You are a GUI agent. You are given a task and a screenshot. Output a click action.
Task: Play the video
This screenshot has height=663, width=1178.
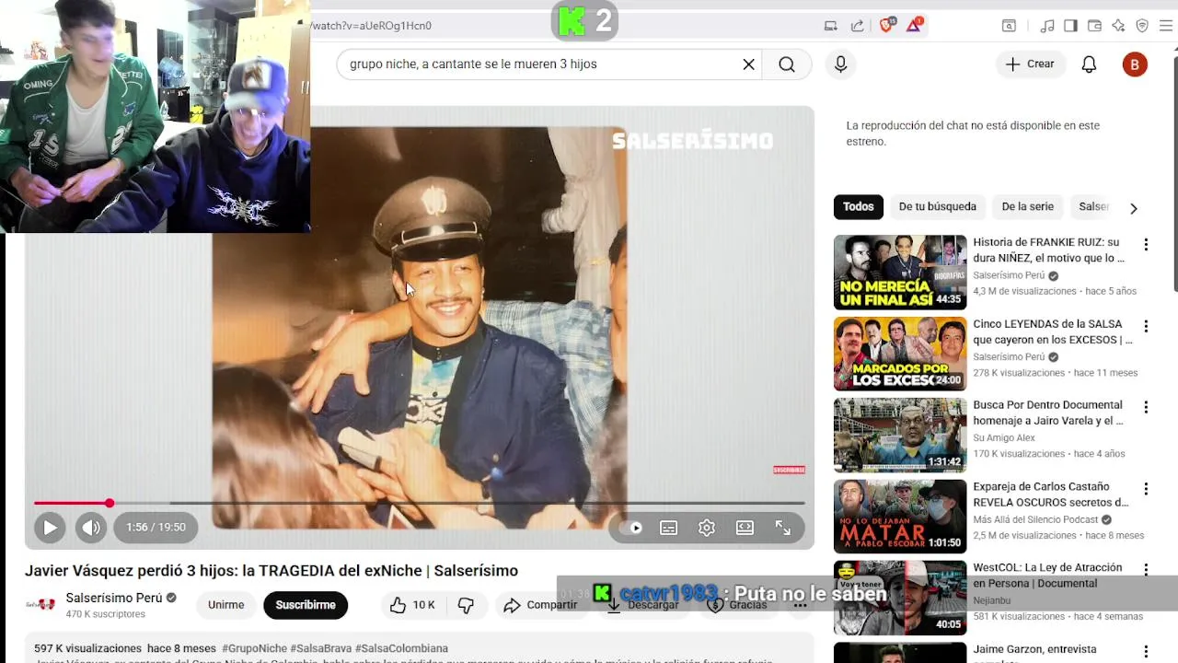tap(50, 528)
